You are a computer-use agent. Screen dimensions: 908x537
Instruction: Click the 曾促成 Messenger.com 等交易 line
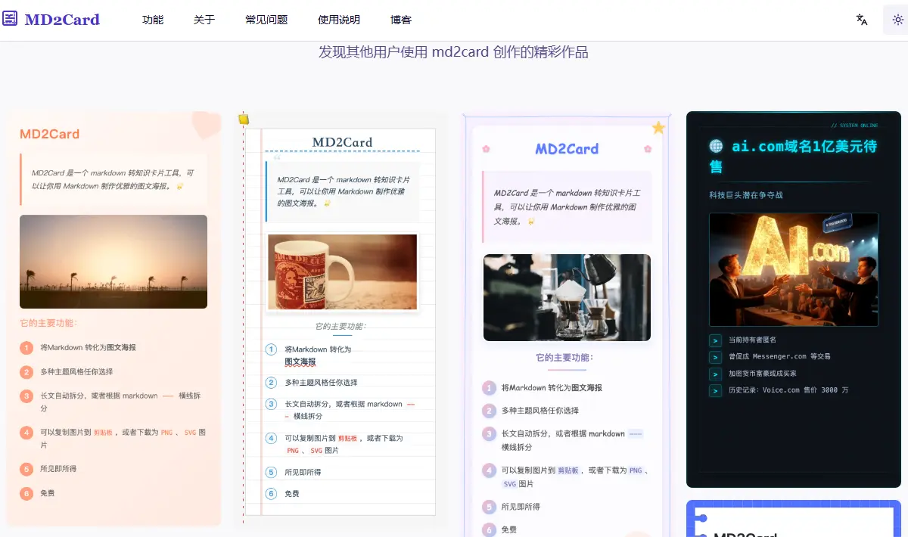pos(779,357)
